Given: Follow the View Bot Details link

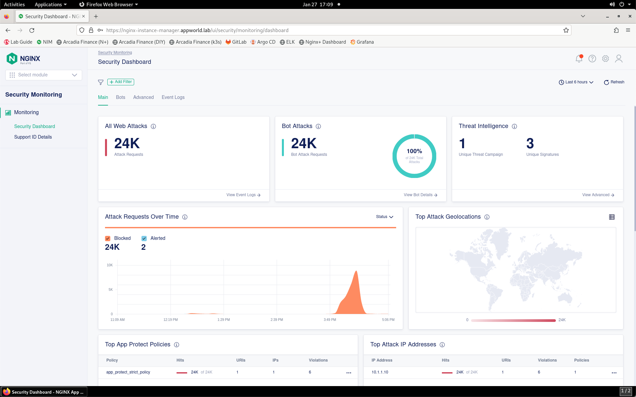Looking at the screenshot, I should 421,195.
